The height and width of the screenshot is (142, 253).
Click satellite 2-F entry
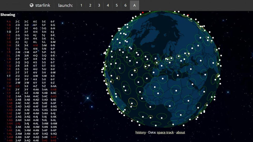(x=18, y=32)
